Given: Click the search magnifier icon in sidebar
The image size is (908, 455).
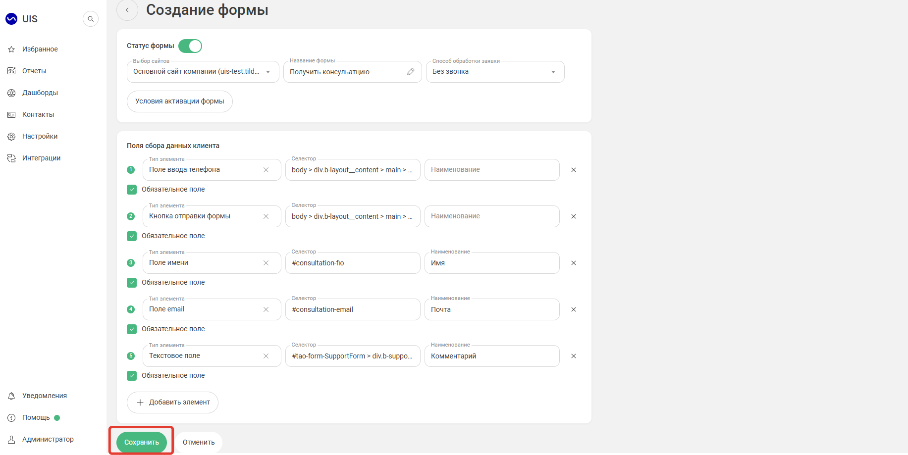Looking at the screenshot, I should (x=90, y=19).
